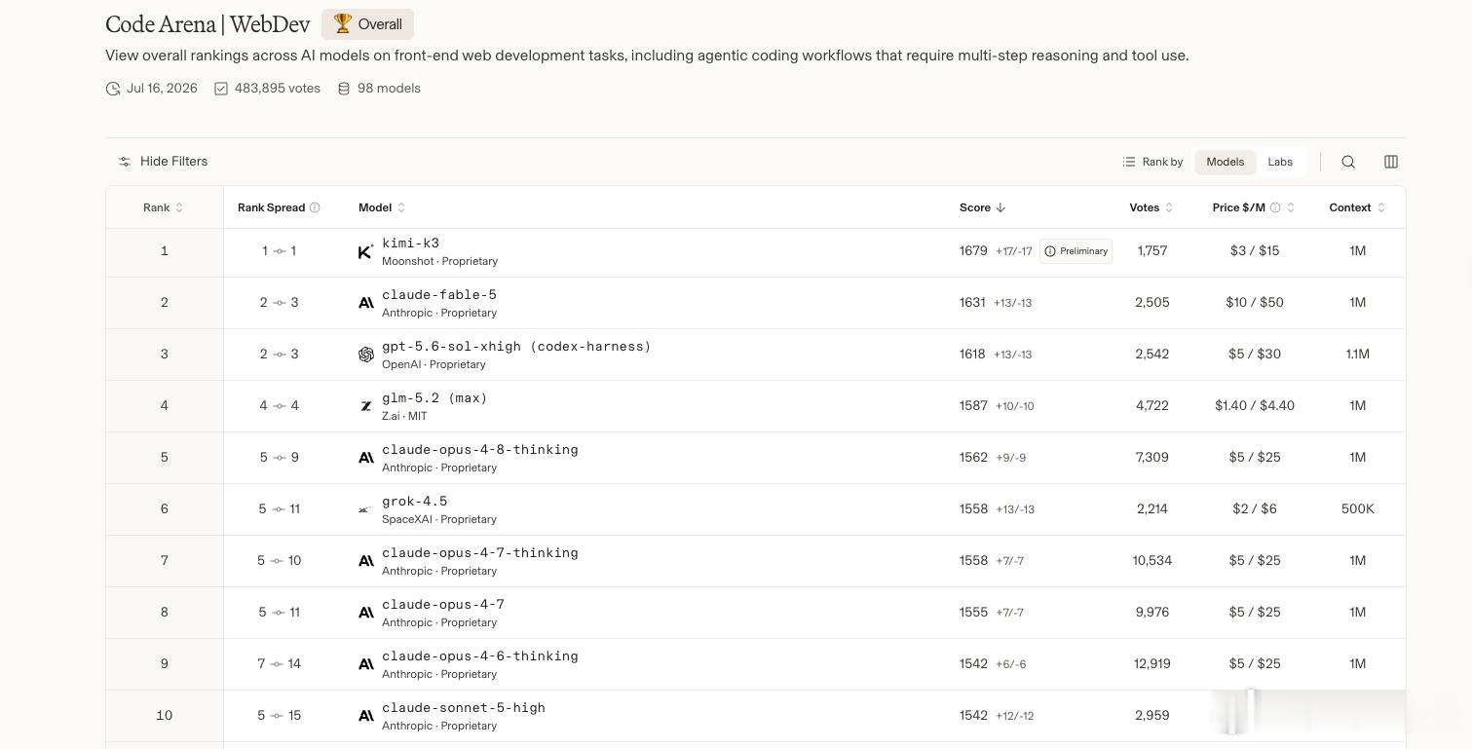1472x749 pixels.
Task: Click the Anthropic logo beside claude-opus-4-7-thinking
Action: pos(366,561)
